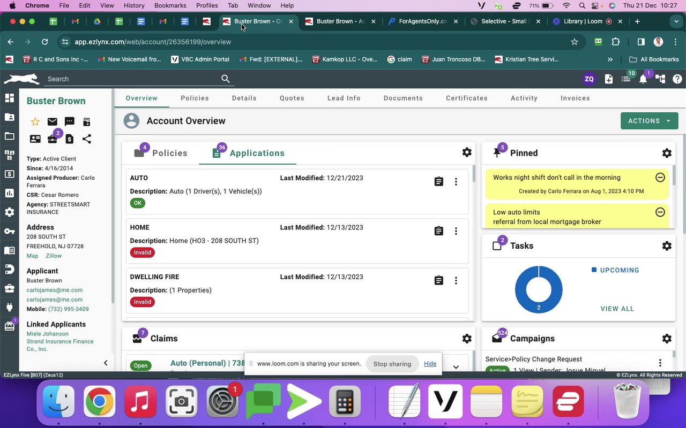Click the Map link under Address

click(33, 256)
